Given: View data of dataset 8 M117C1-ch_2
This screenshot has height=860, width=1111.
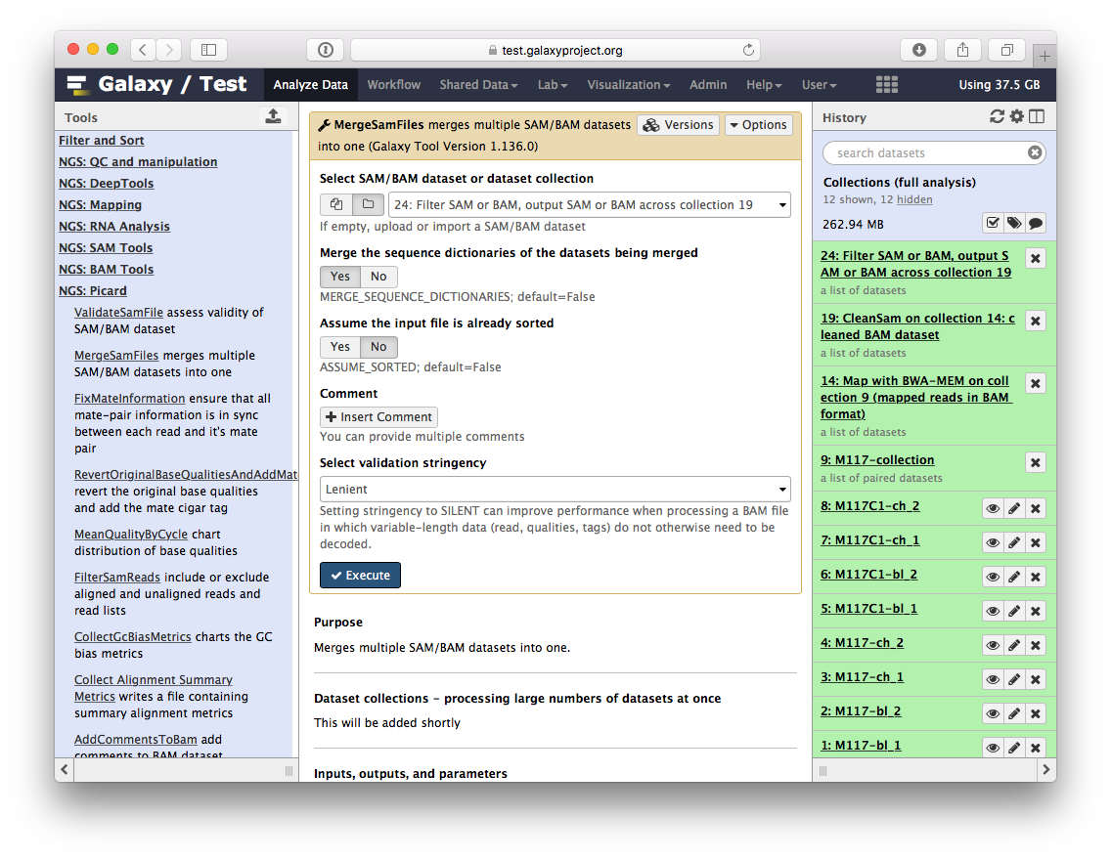Looking at the screenshot, I should point(993,508).
